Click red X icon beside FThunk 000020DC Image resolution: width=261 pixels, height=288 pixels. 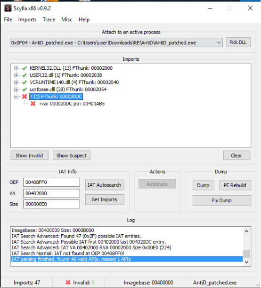pyautogui.click(x=24, y=97)
